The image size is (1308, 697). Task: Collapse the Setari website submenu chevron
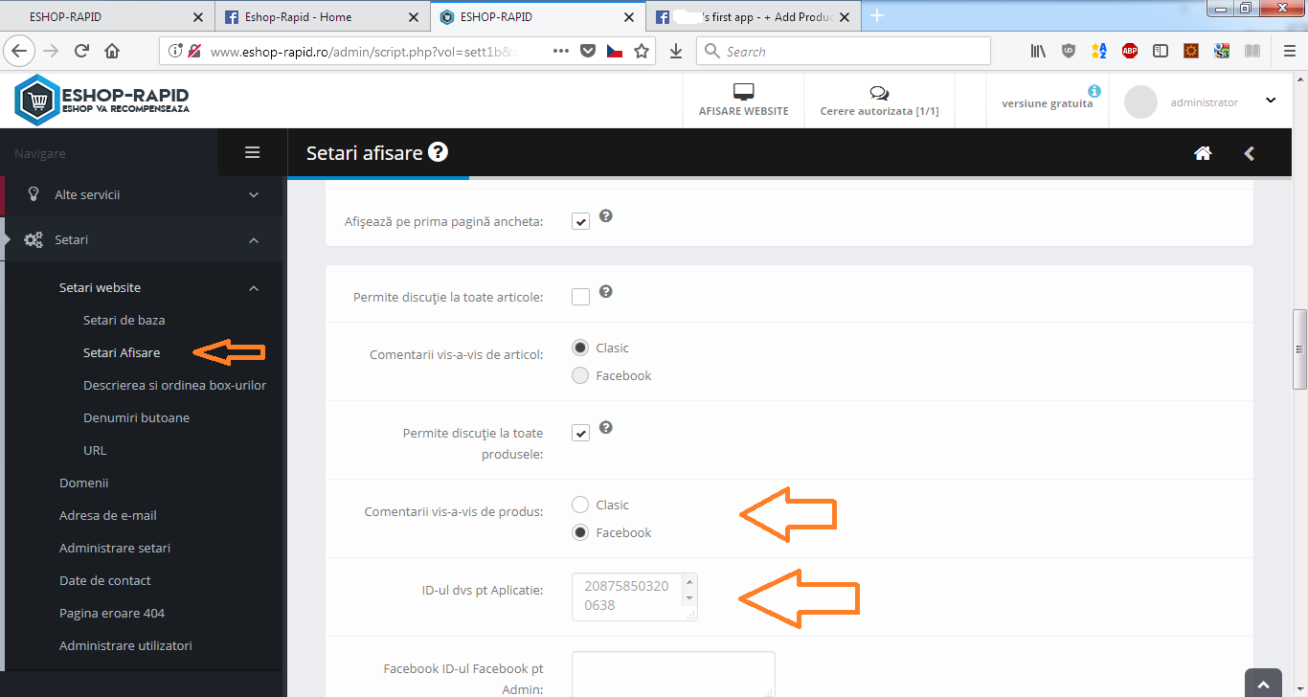tap(254, 287)
